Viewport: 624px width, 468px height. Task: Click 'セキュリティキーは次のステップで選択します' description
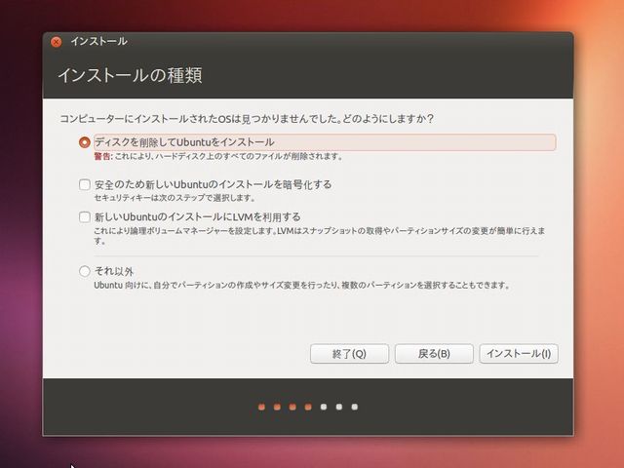175,198
